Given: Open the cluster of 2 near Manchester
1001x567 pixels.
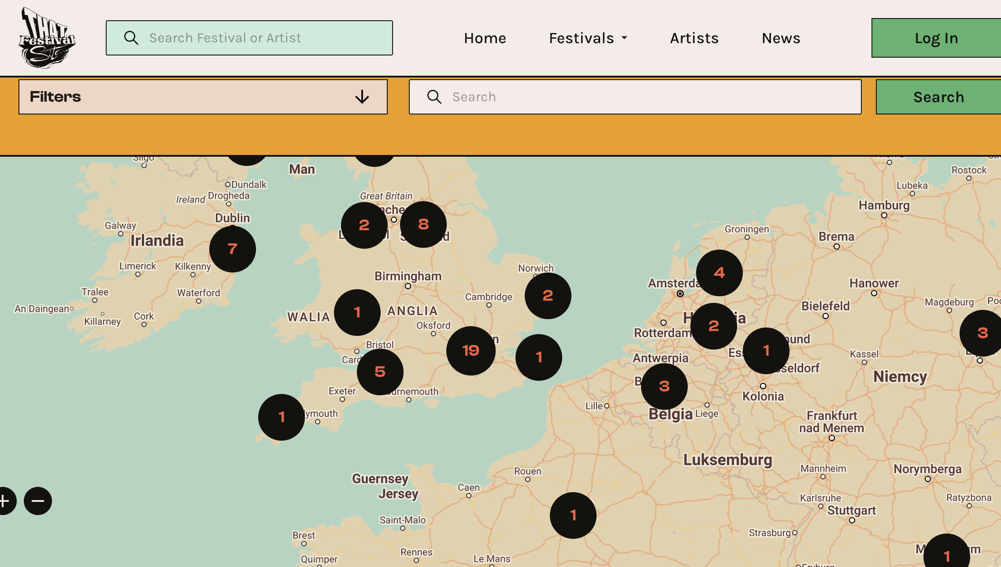Looking at the screenshot, I should coord(364,225).
